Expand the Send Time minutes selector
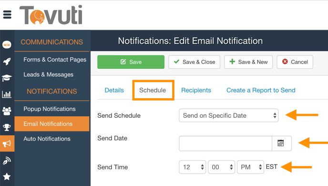 tap(221, 167)
